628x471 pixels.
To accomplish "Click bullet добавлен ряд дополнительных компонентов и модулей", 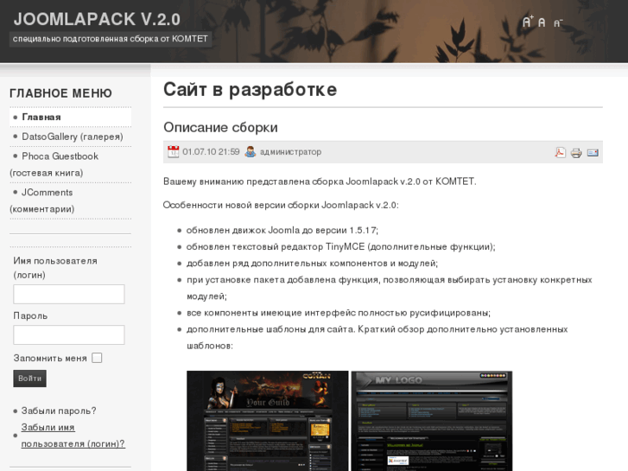I will click(x=312, y=264).
